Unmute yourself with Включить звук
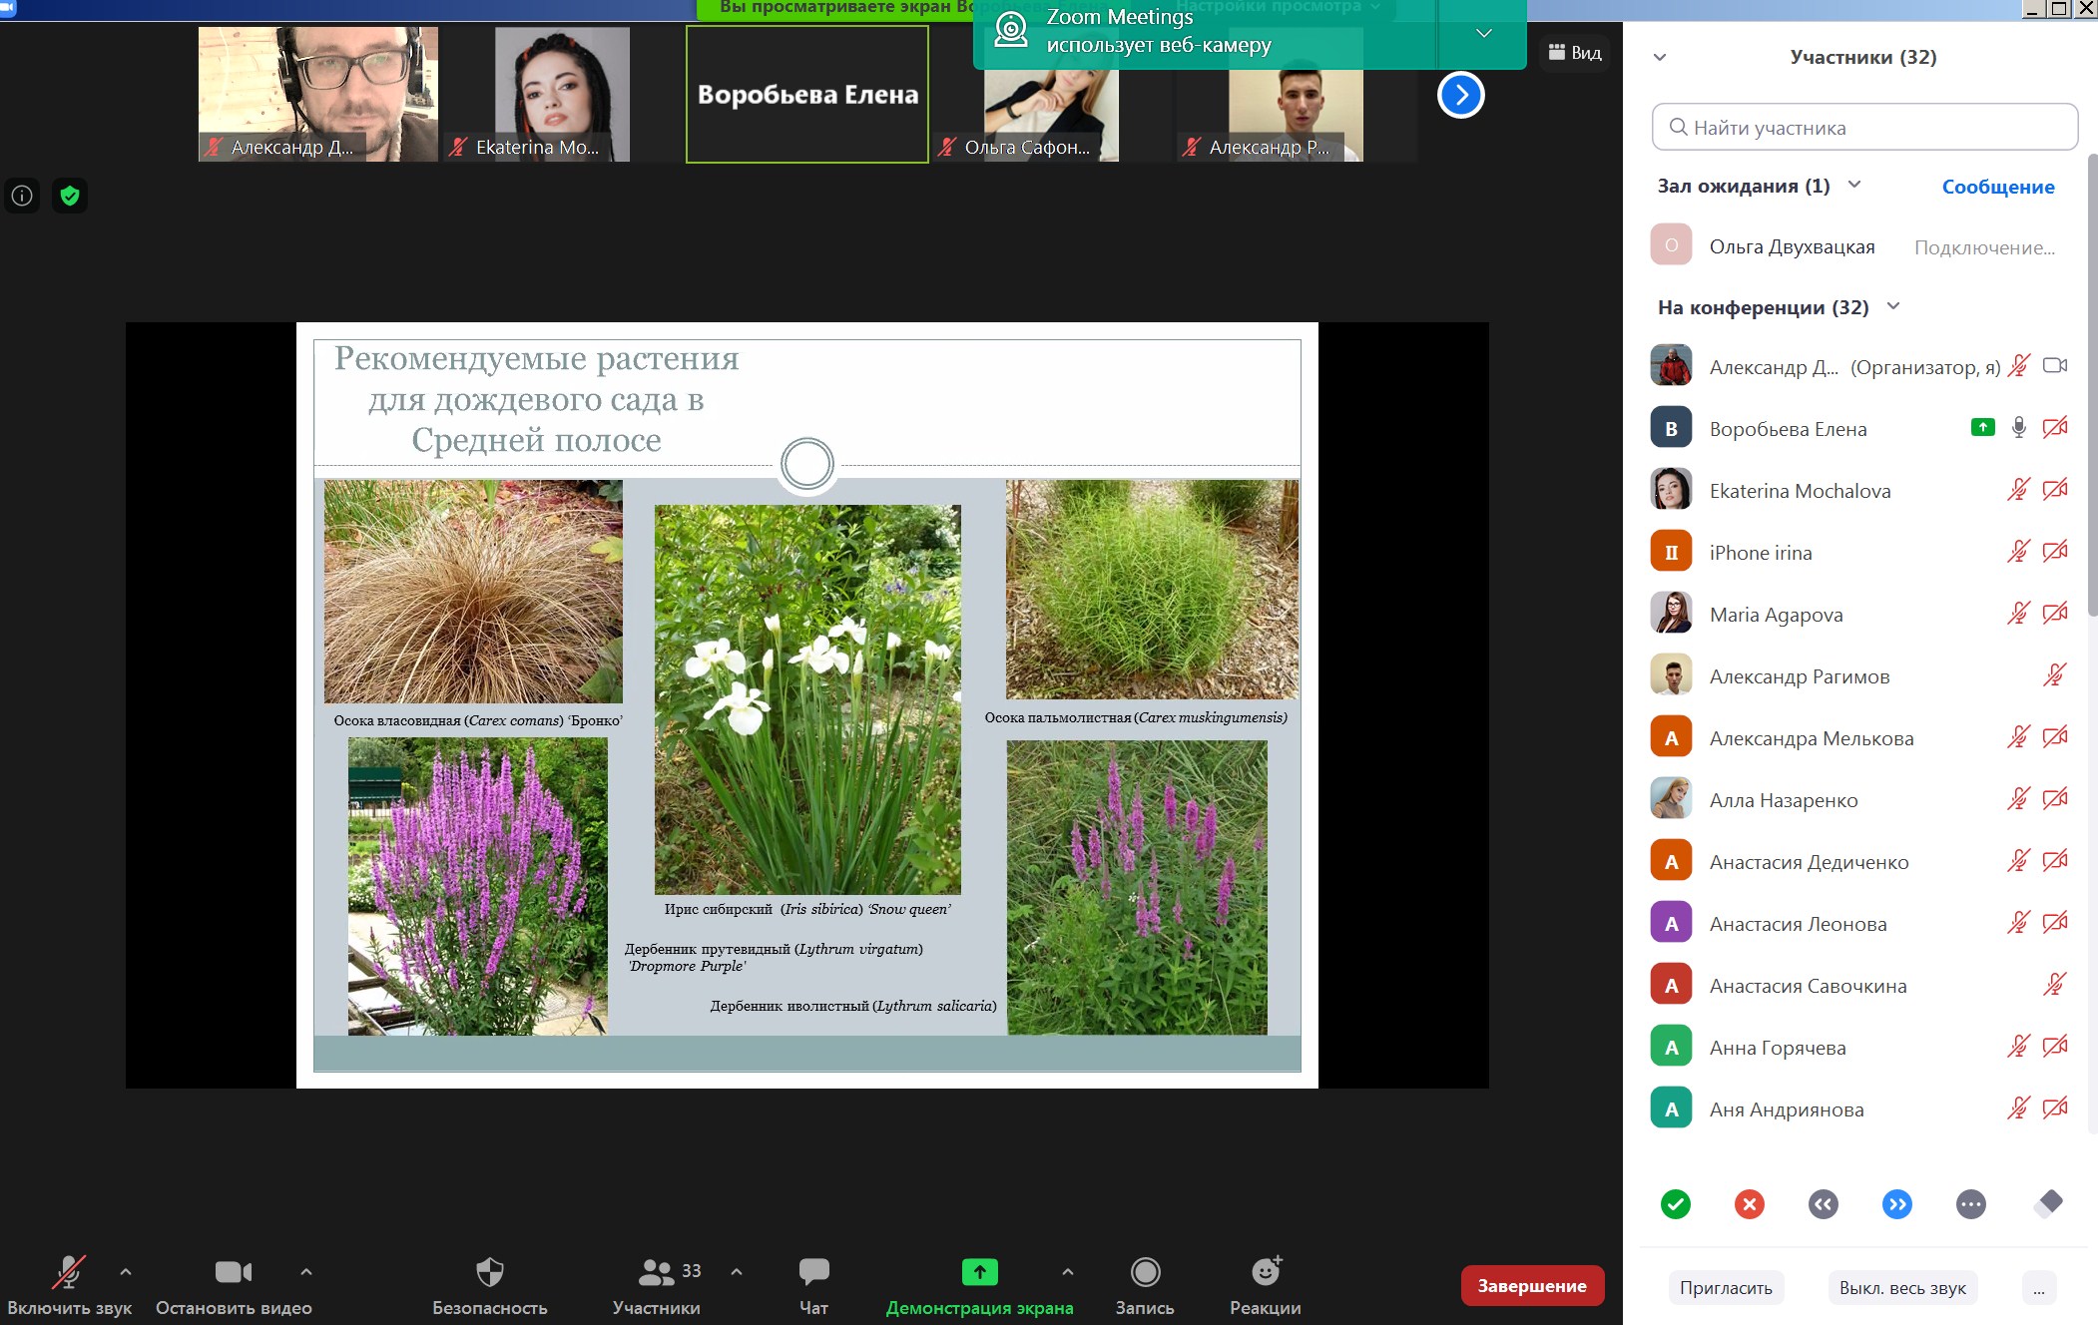This screenshot has height=1325, width=2098. click(69, 1286)
